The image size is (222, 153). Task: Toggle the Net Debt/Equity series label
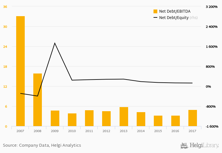coord(174,18)
